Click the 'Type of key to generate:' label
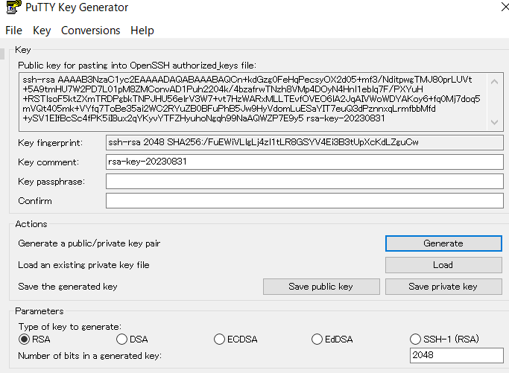Screen dimensions: 509x373 tap(70, 327)
